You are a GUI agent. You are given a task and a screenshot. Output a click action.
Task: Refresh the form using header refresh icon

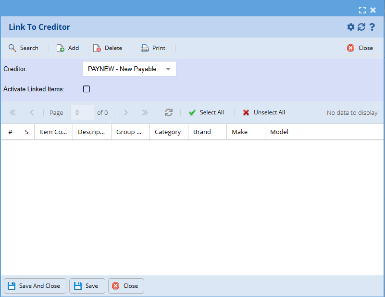click(x=361, y=27)
